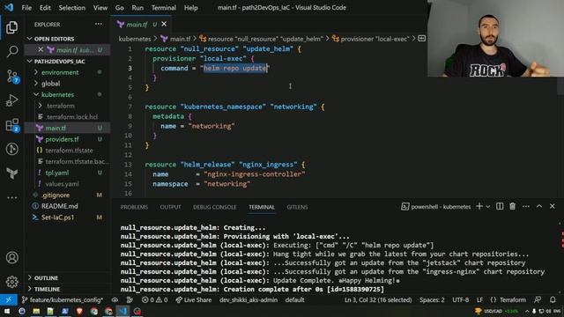Click Live Share in status bar
This screenshot has width=564, height=317.
[x=194, y=299]
